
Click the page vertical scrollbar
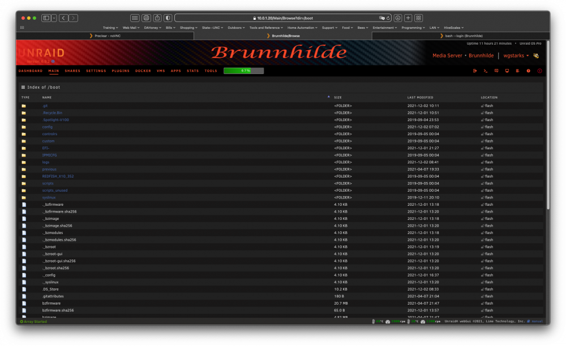[548, 124]
